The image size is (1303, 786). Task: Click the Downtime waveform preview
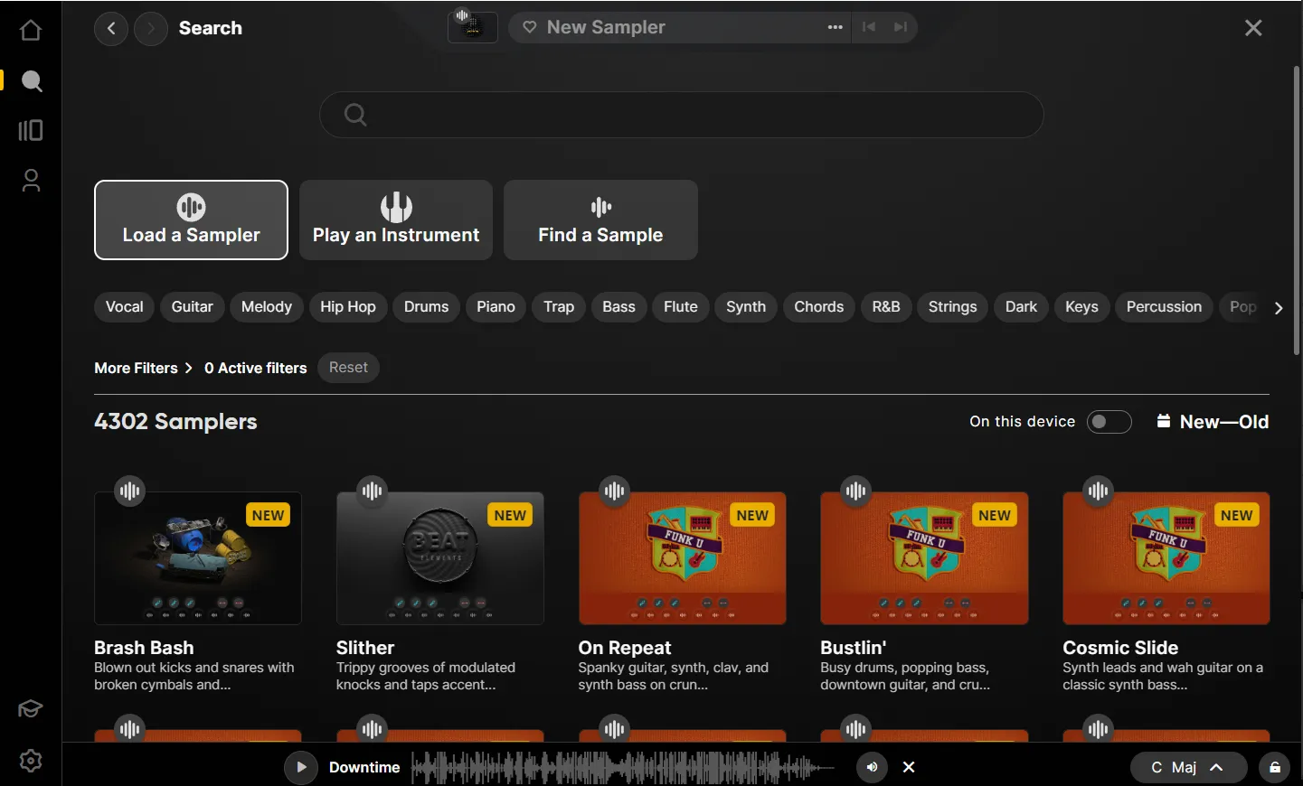(623, 767)
